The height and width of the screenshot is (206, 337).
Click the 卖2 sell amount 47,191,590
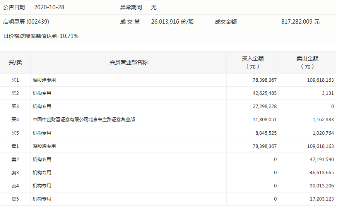click(319, 159)
